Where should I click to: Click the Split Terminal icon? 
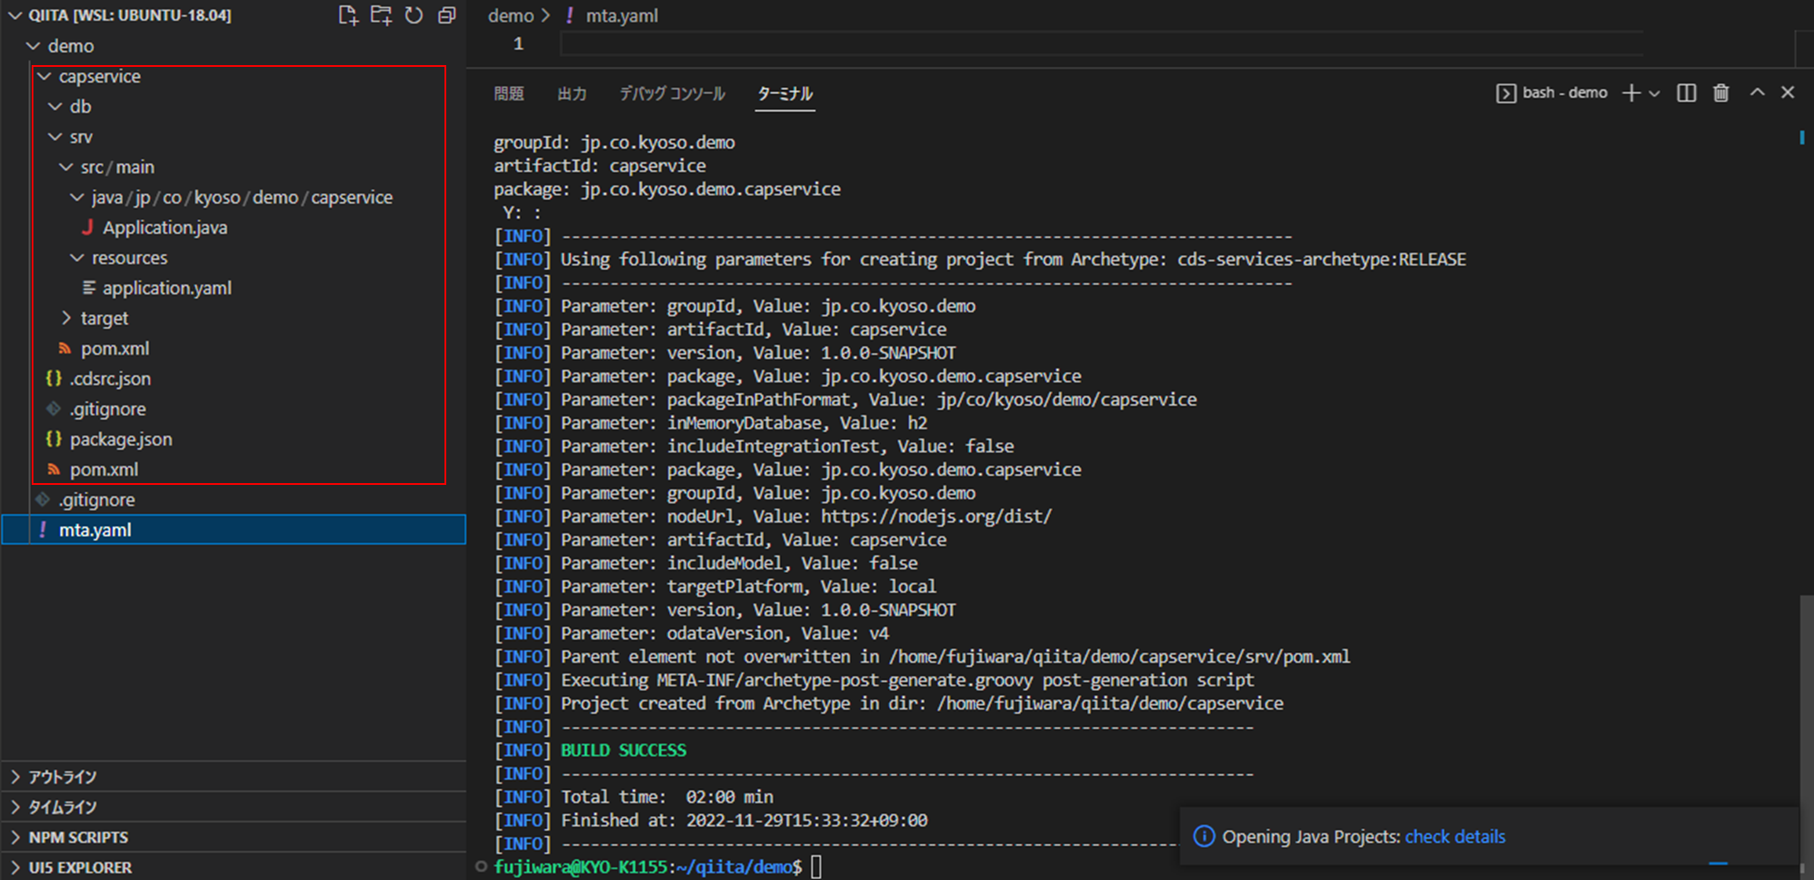1686,92
